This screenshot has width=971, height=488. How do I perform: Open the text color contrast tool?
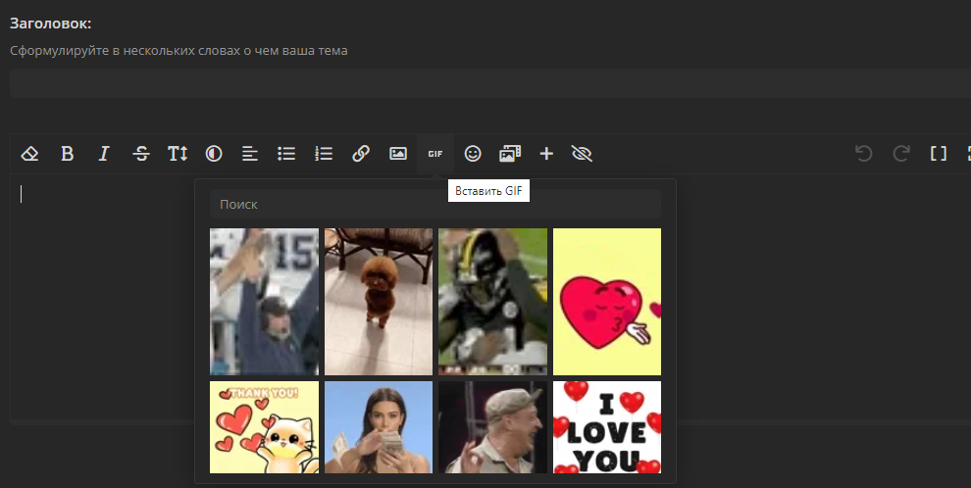coord(214,154)
